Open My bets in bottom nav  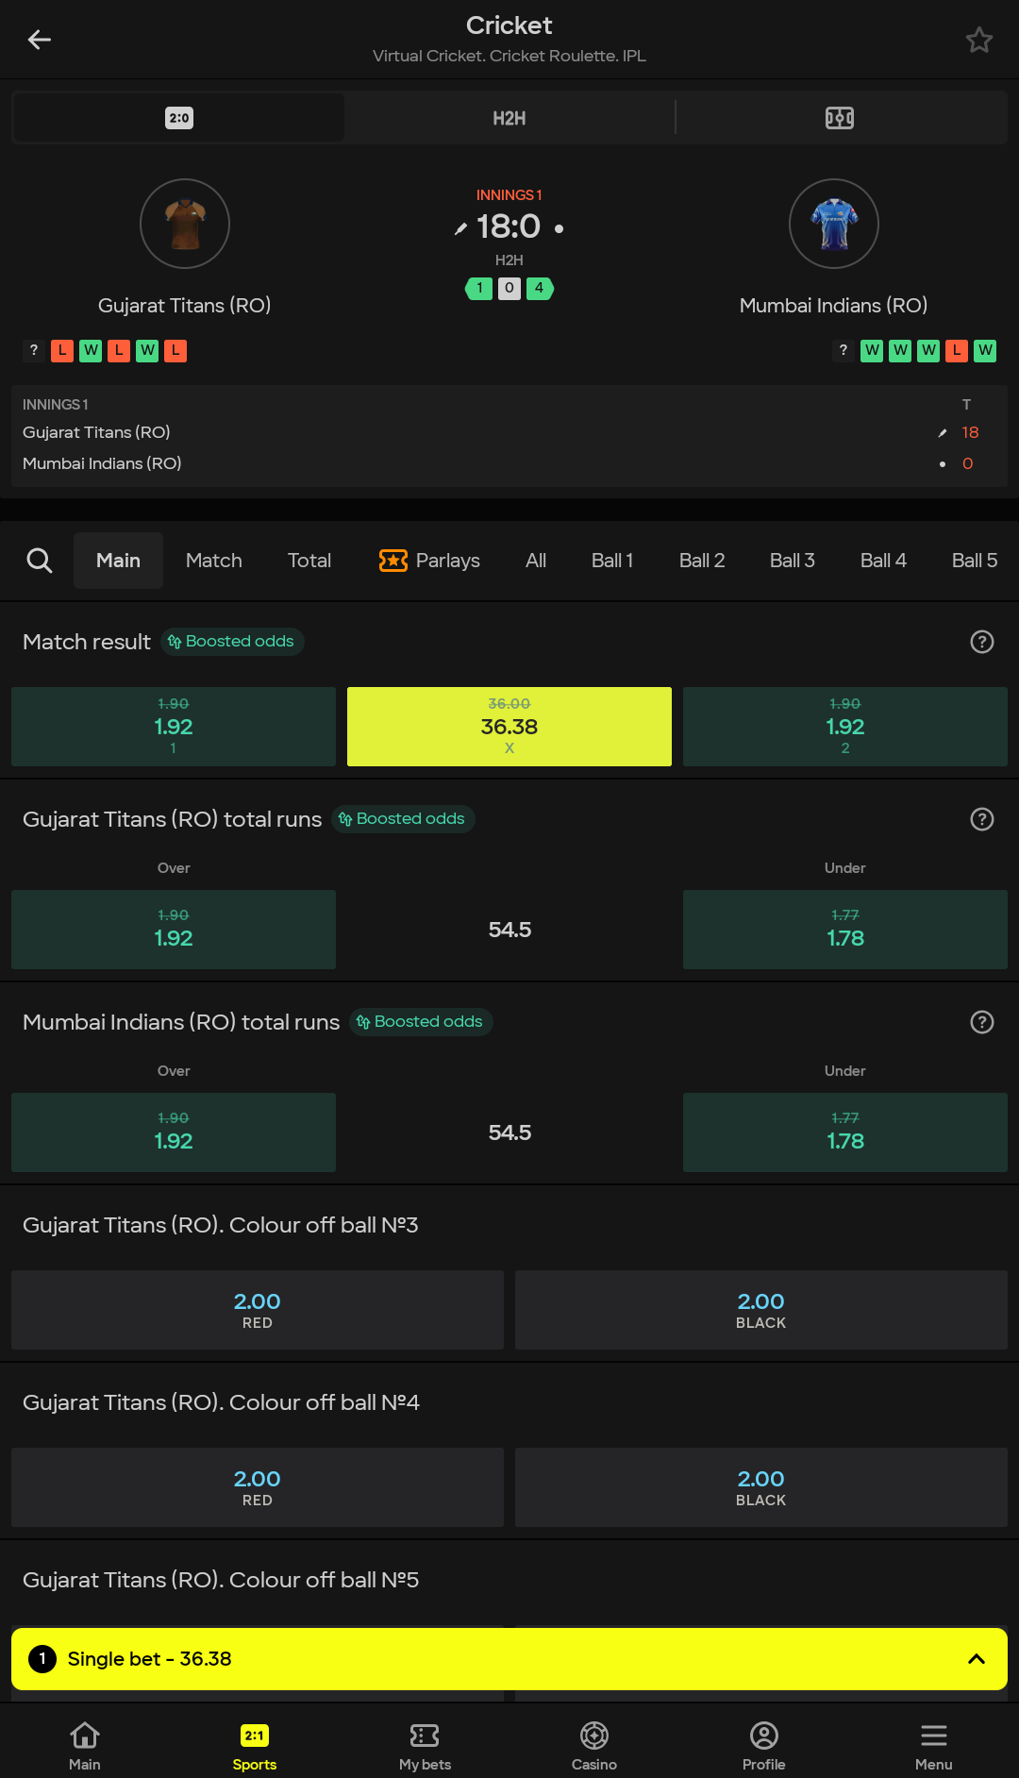tap(425, 1746)
